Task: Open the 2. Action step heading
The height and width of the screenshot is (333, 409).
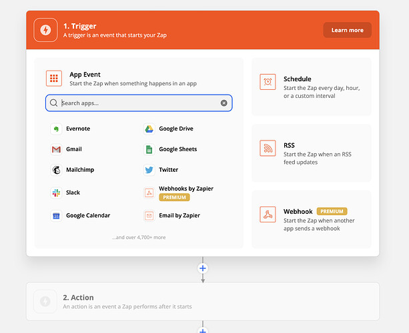Action: tap(78, 297)
